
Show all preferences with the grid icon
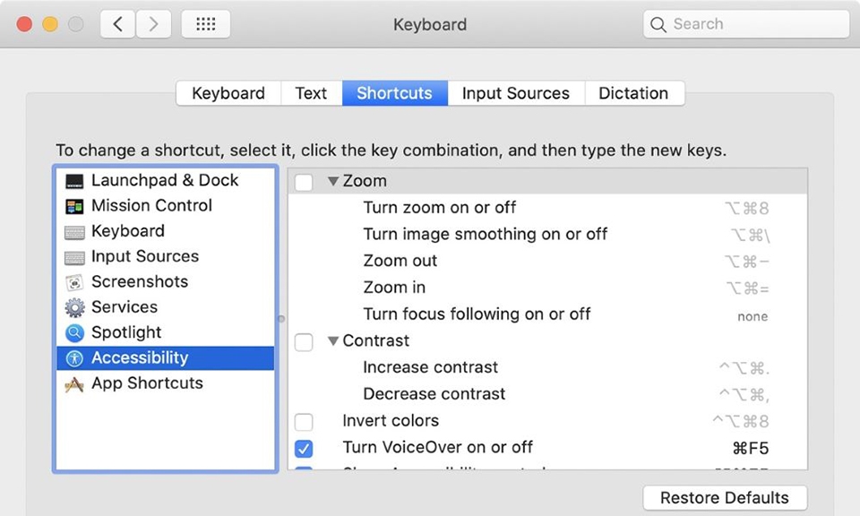[x=206, y=24]
